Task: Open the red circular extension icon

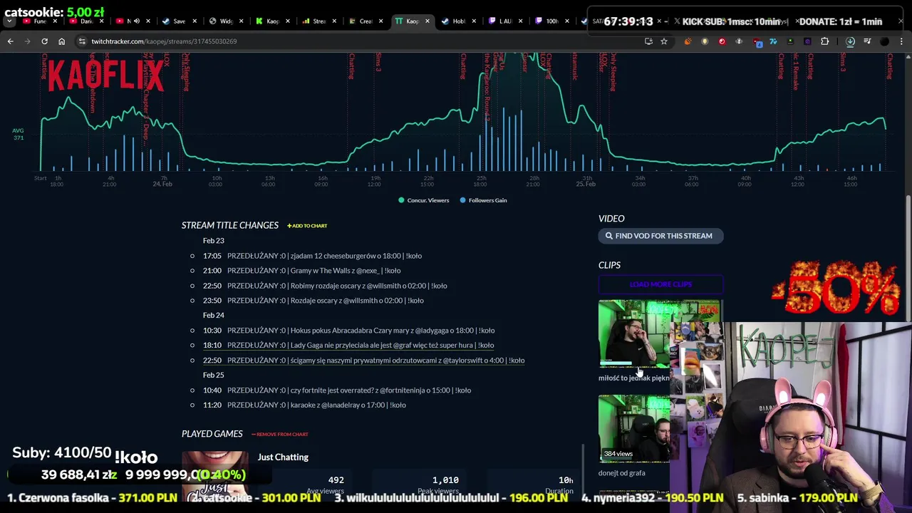Action: click(722, 41)
